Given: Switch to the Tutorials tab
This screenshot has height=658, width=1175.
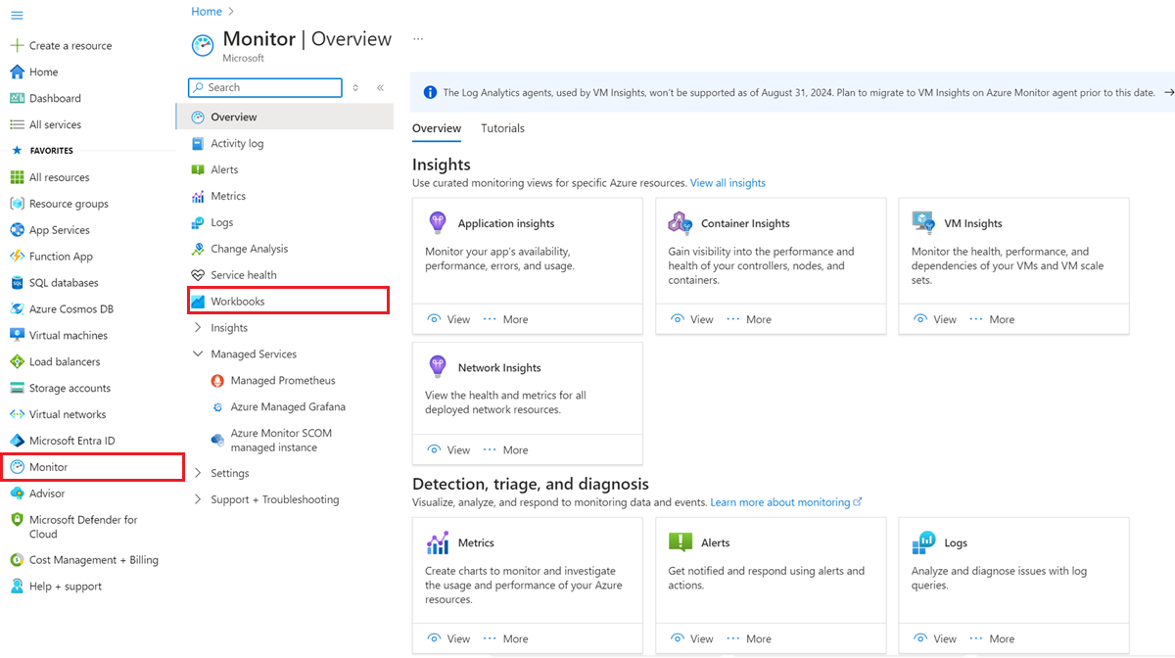Looking at the screenshot, I should click(x=502, y=128).
